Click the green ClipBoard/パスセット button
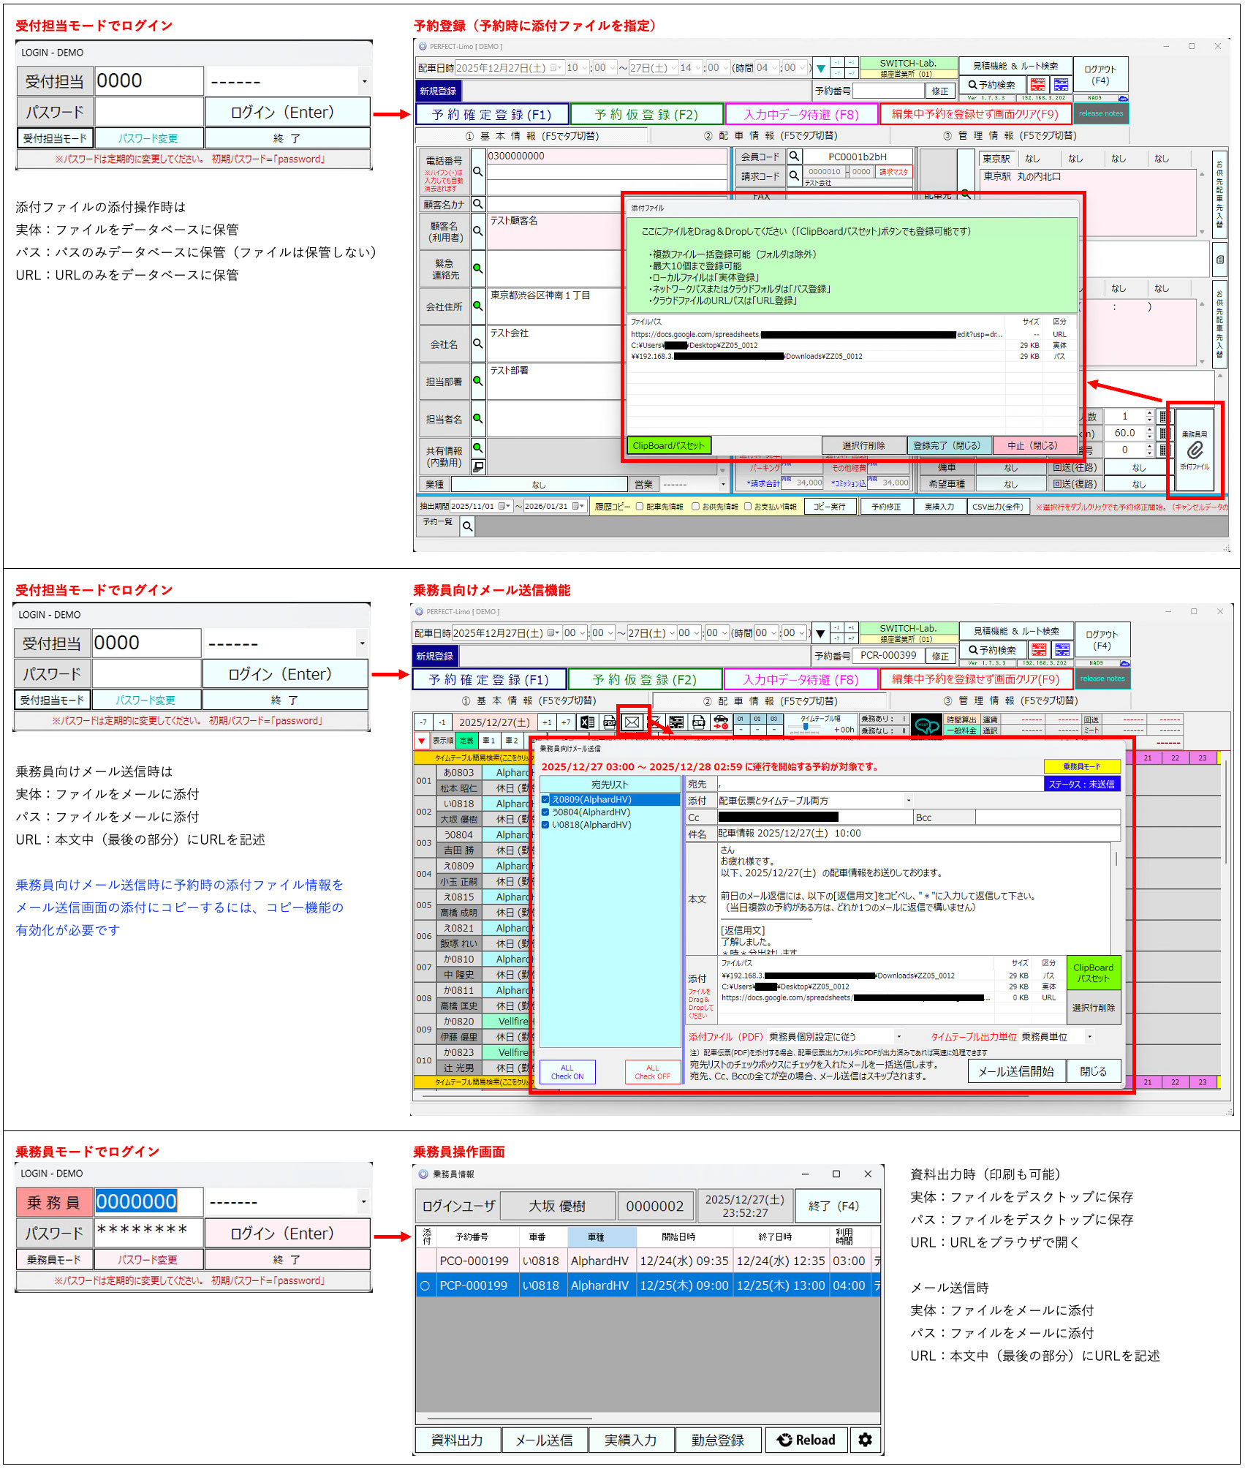The height and width of the screenshot is (1469, 1245). coord(668,445)
